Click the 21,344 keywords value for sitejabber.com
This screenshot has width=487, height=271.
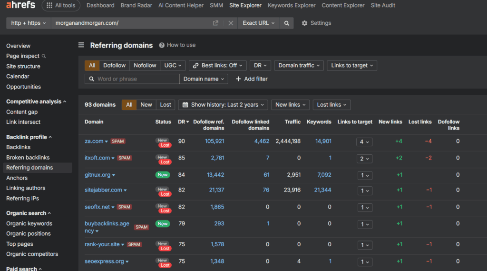pyautogui.click(x=323, y=190)
